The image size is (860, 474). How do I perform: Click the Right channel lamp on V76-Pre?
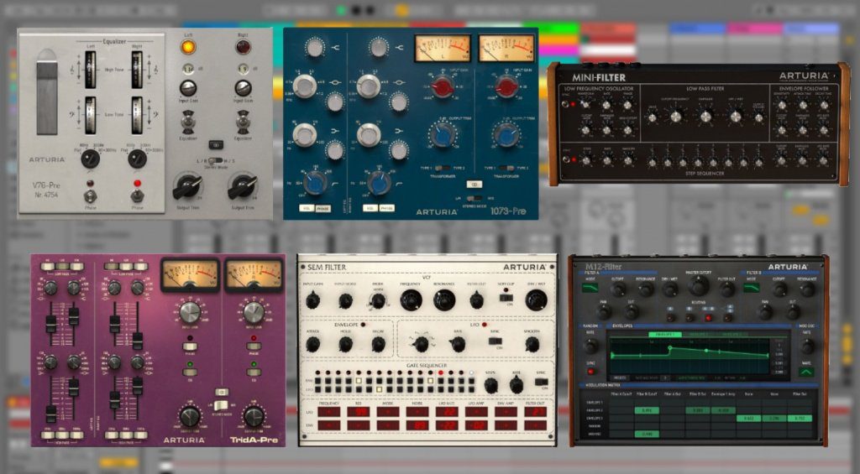243,47
